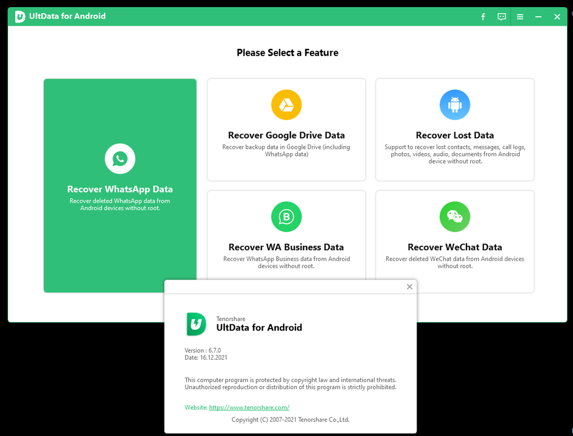Choose Recover WA Business Data title
This screenshot has height=436, width=573.
[x=286, y=247]
